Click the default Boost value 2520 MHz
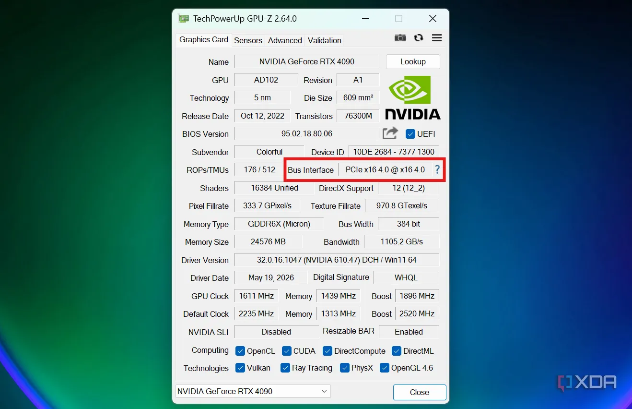 (x=417, y=313)
